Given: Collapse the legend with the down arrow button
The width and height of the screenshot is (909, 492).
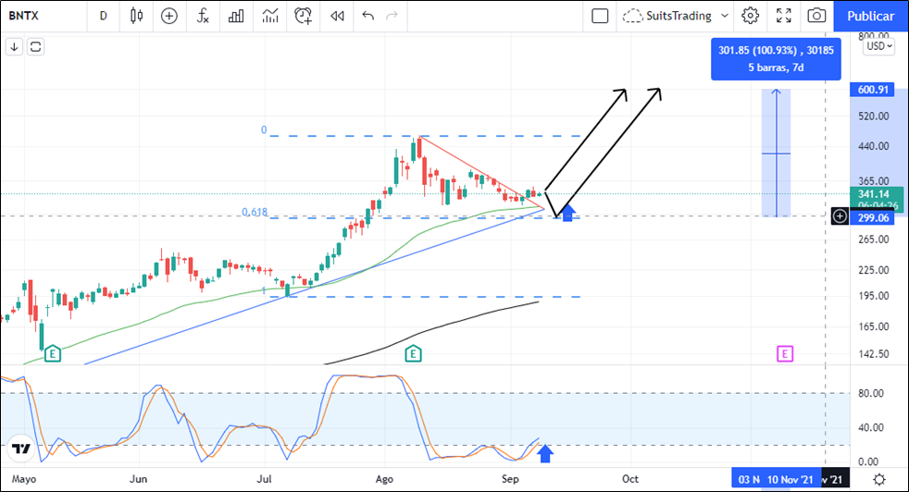Looking at the screenshot, I should [x=14, y=46].
